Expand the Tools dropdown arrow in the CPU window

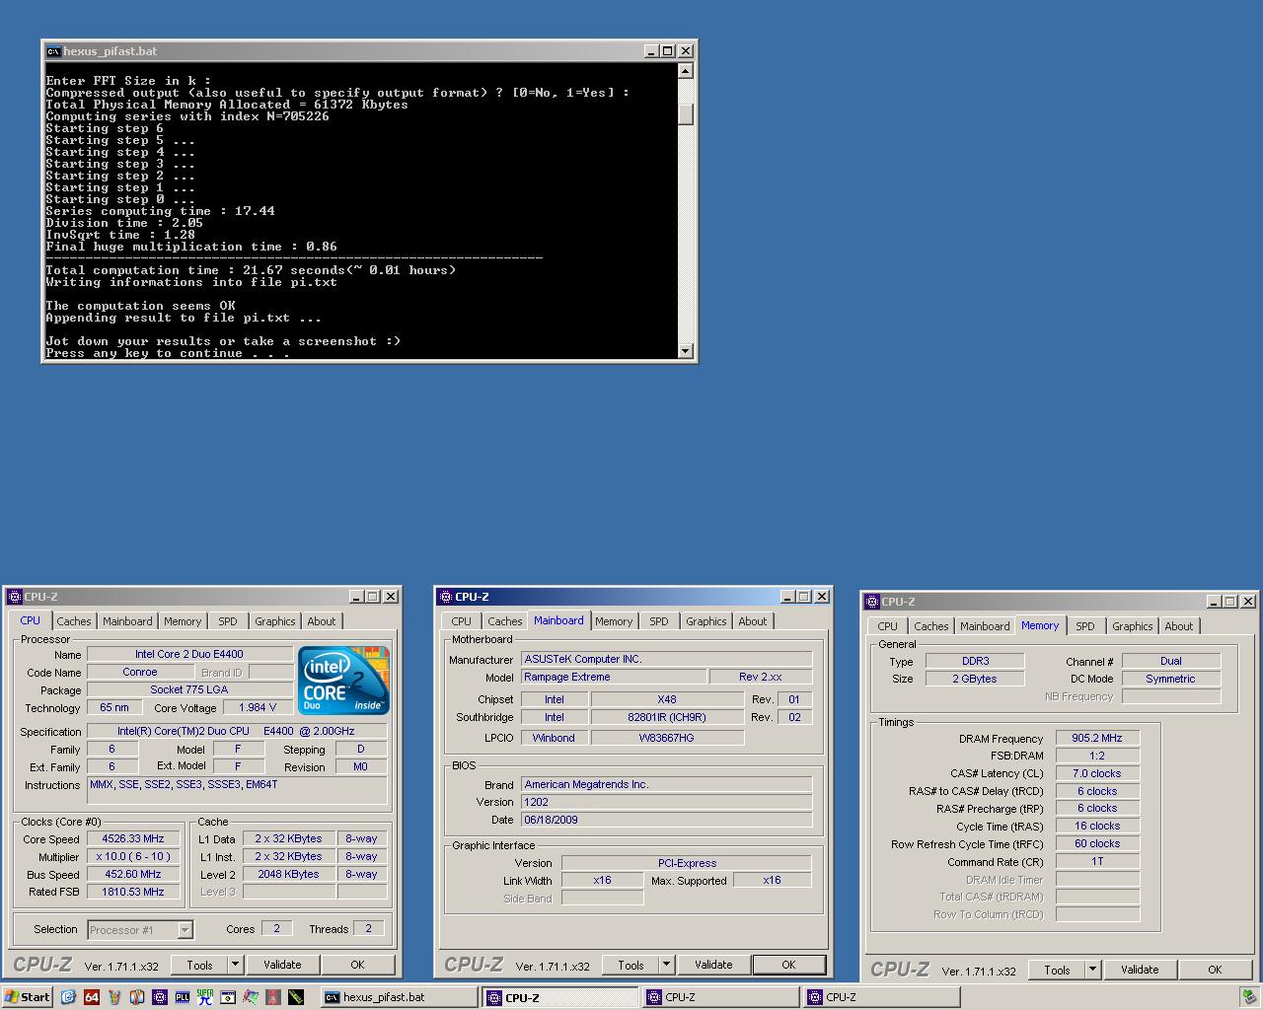236,965
